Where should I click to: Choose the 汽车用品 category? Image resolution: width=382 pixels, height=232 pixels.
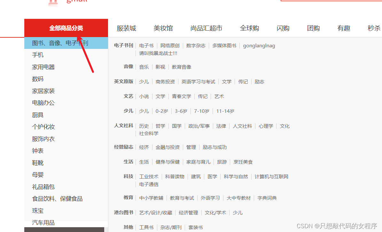click(43, 223)
